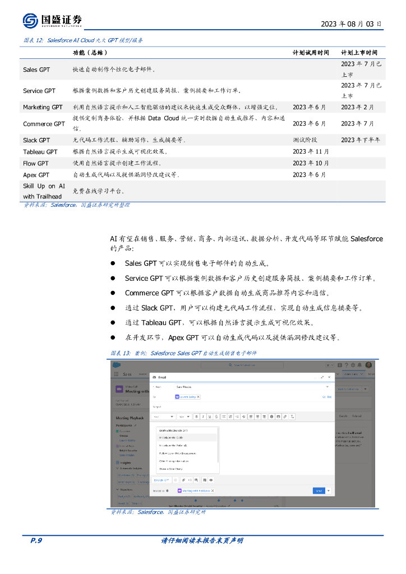Click the page number 'P.9' in footer

coord(36,541)
